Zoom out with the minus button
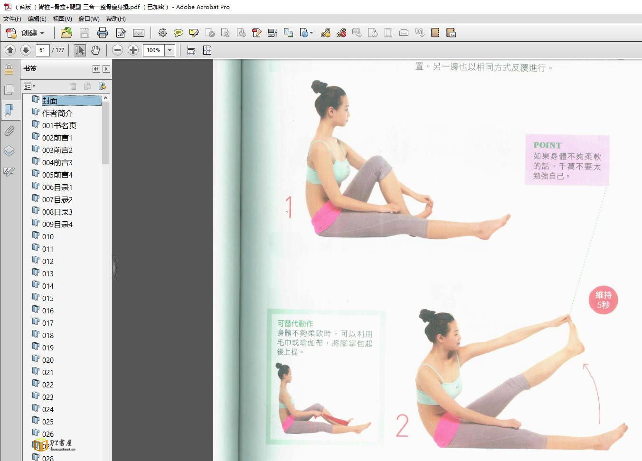This screenshot has height=461, width=642. pyautogui.click(x=118, y=50)
